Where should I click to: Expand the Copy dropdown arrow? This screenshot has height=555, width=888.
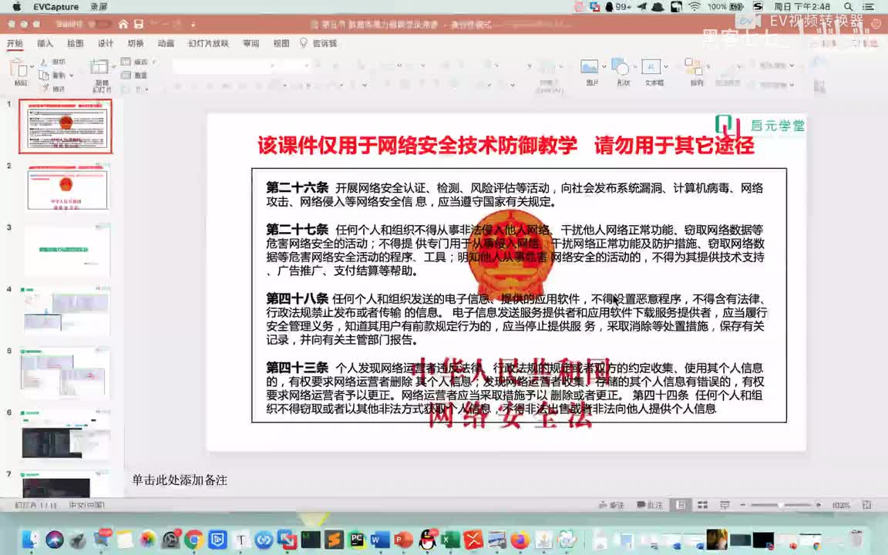point(72,76)
